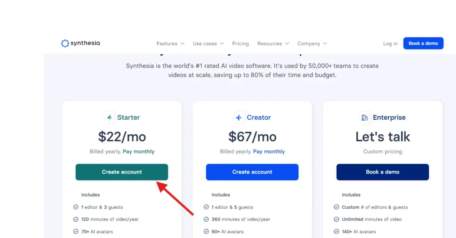Switch Starter plan to Pay monthly
Viewport: 456px width, 238px height.
tap(138, 151)
